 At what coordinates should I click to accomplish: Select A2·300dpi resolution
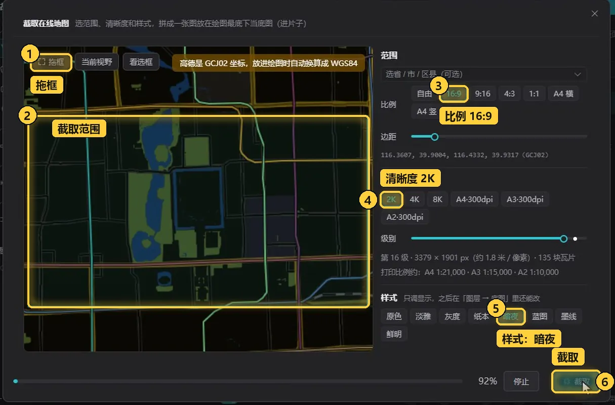point(405,217)
